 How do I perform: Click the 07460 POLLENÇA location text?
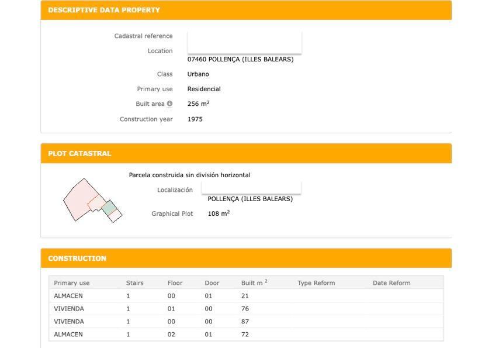click(x=240, y=60)
